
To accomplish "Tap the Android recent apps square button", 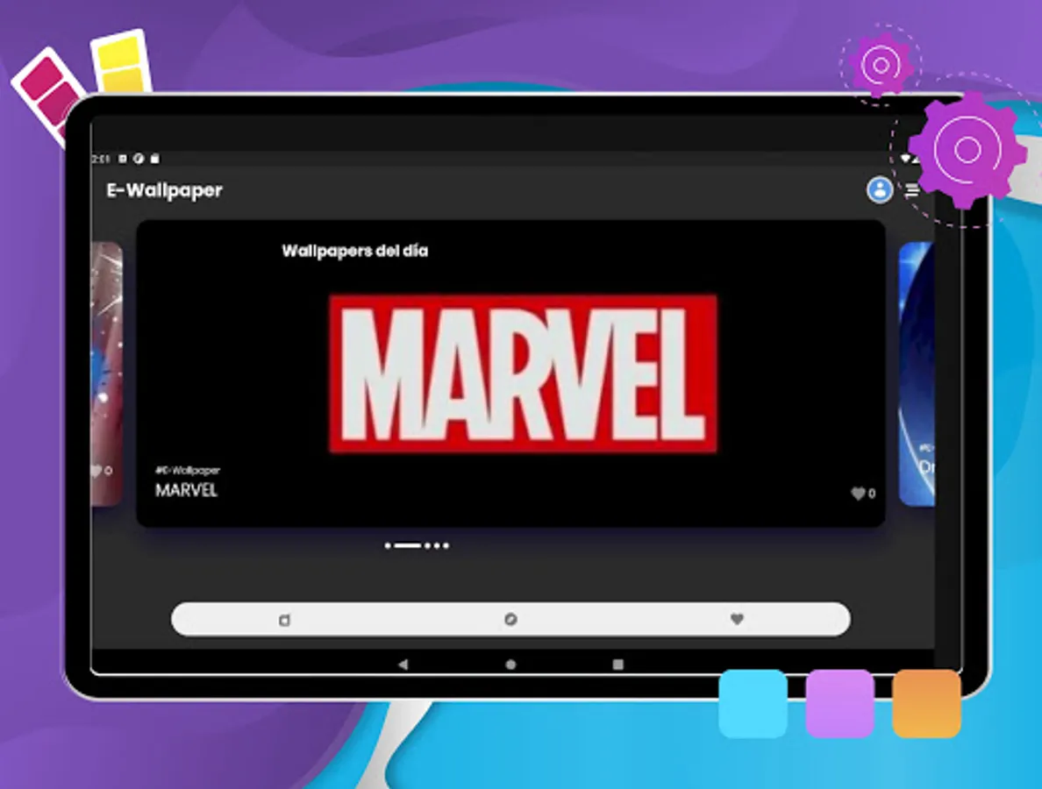I will tap(618, 665).
